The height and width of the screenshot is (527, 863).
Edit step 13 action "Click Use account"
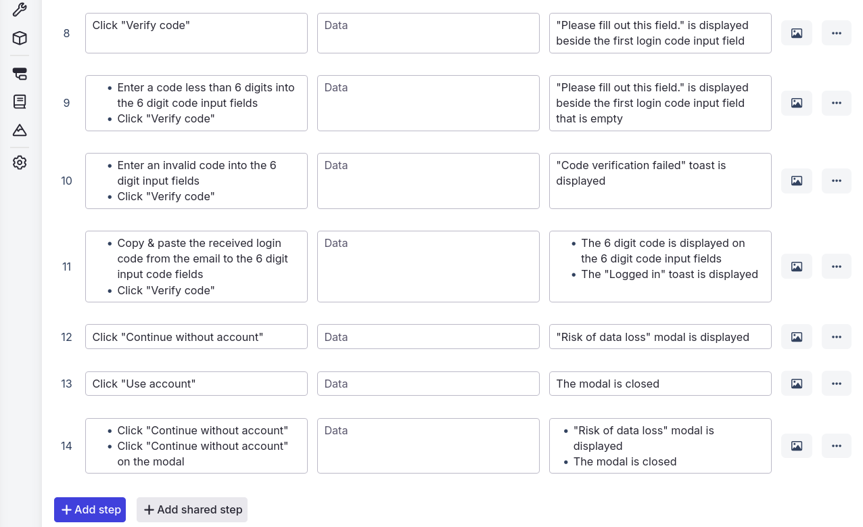196,384
